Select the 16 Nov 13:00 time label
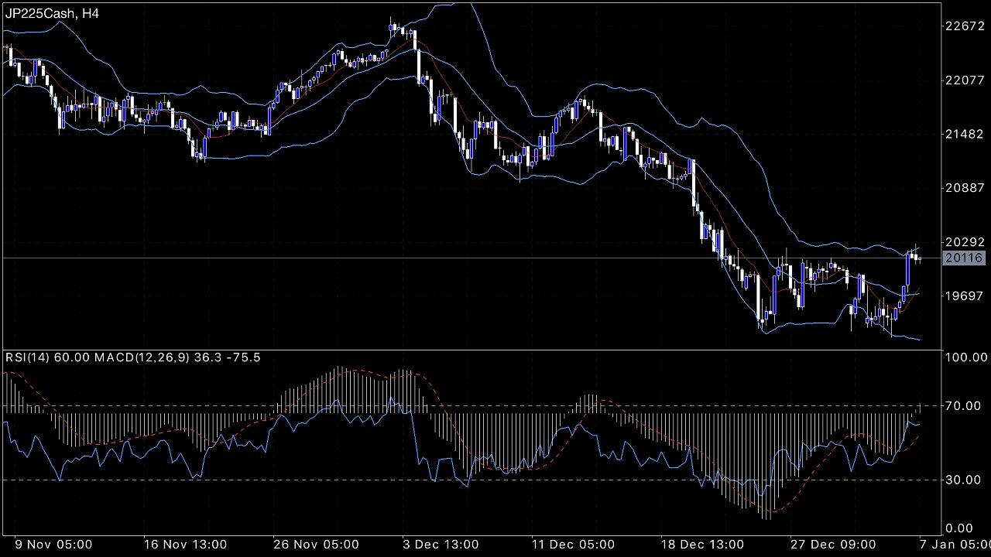Viewport: 991px width, 557px height. tap(186, 544)
